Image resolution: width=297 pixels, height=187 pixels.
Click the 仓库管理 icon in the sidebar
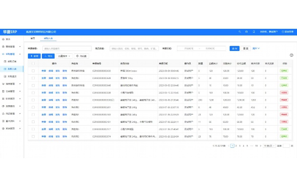[x=3, y=91]
